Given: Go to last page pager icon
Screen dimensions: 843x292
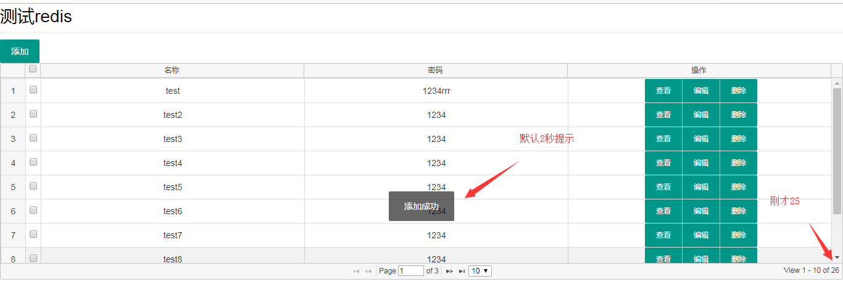Looking at the screenshot, I should (462, 271).
